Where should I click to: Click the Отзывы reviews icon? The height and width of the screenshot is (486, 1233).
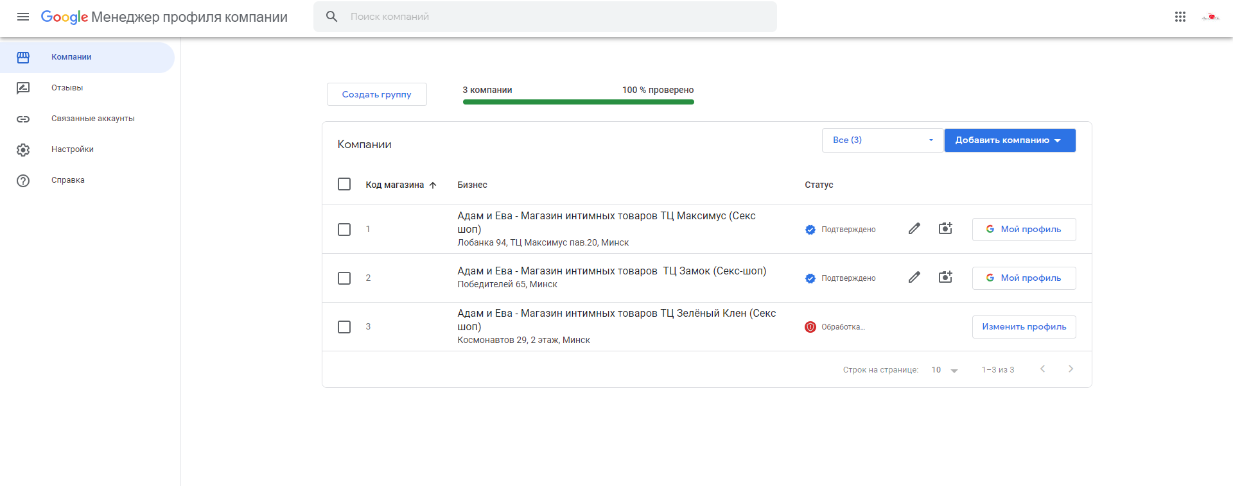tap(23, 88)
